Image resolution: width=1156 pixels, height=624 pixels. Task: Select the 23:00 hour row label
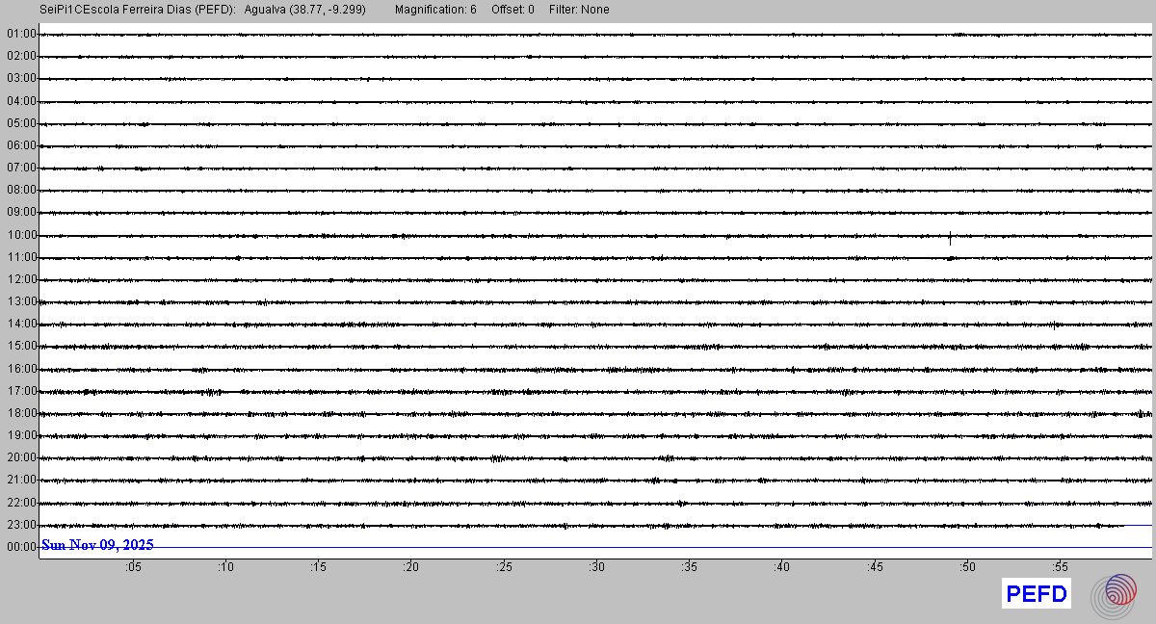pyautogui.click(x=21, y=525)
